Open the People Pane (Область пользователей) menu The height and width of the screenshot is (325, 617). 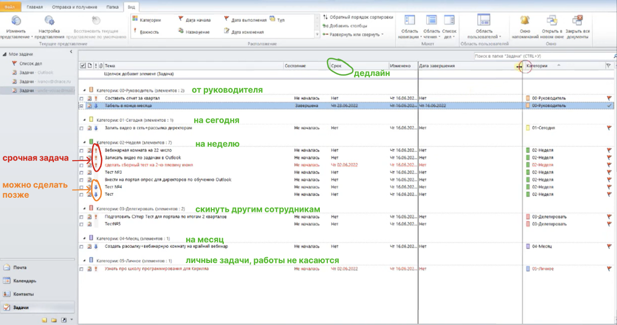[x=484, y=27]
